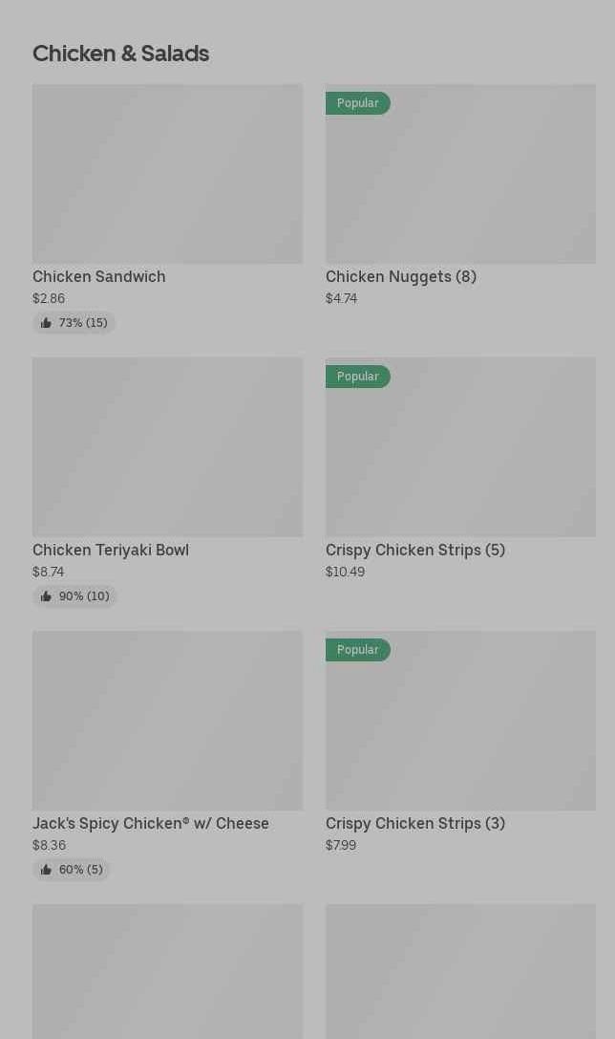
Task: Click the Chicken Nuggets (8) title
Action: click(401, 276)
